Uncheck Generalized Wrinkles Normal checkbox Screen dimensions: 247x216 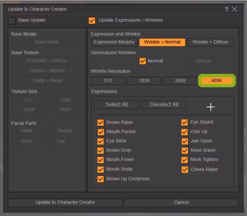[142, 61]
